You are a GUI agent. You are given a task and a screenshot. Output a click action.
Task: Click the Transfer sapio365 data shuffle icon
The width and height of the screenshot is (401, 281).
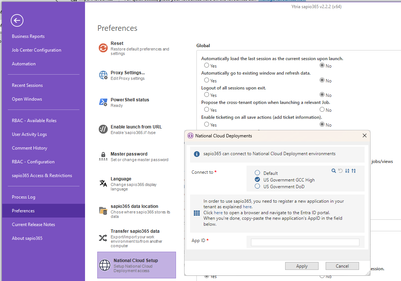coord(103,238)
